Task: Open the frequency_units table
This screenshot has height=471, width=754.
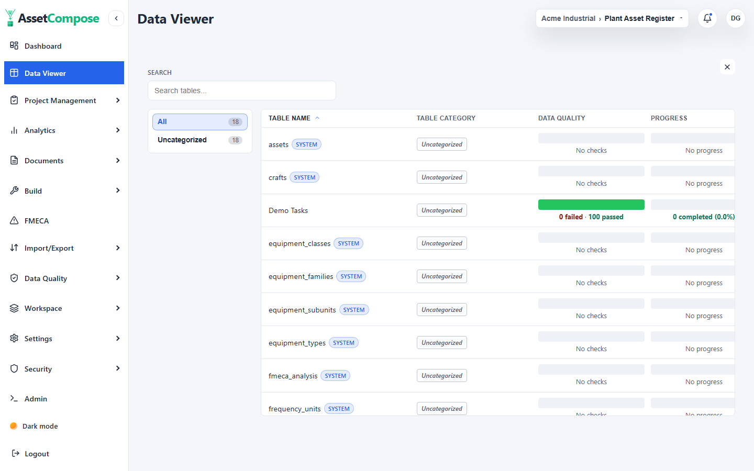Action: pyautogui.click(x=294, y=409)
